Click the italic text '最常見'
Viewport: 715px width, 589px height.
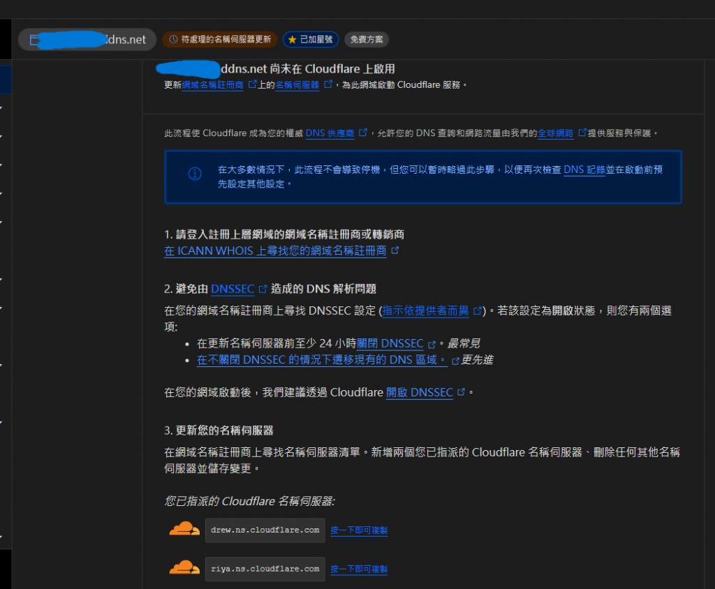point(464,344)
